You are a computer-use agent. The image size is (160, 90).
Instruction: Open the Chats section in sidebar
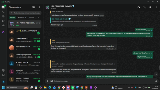coord(3,7)
